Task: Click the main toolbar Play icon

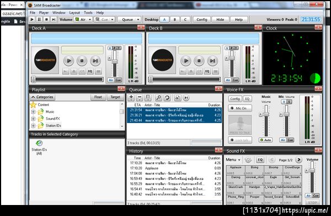Action: click(x=32, y=20)
